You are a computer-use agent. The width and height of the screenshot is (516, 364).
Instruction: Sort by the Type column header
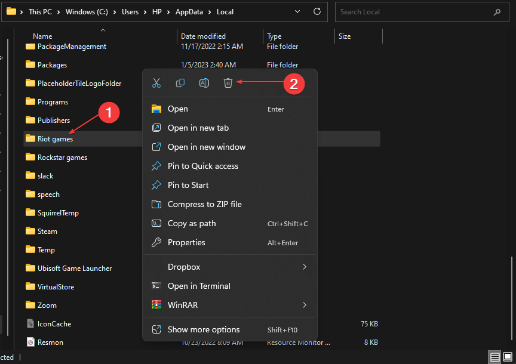click(x=274, y=36)
